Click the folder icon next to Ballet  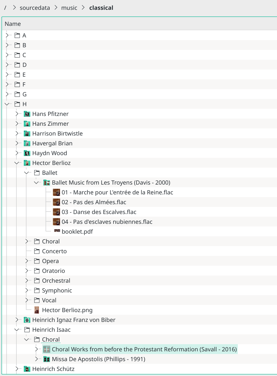(x=37, y=172)
